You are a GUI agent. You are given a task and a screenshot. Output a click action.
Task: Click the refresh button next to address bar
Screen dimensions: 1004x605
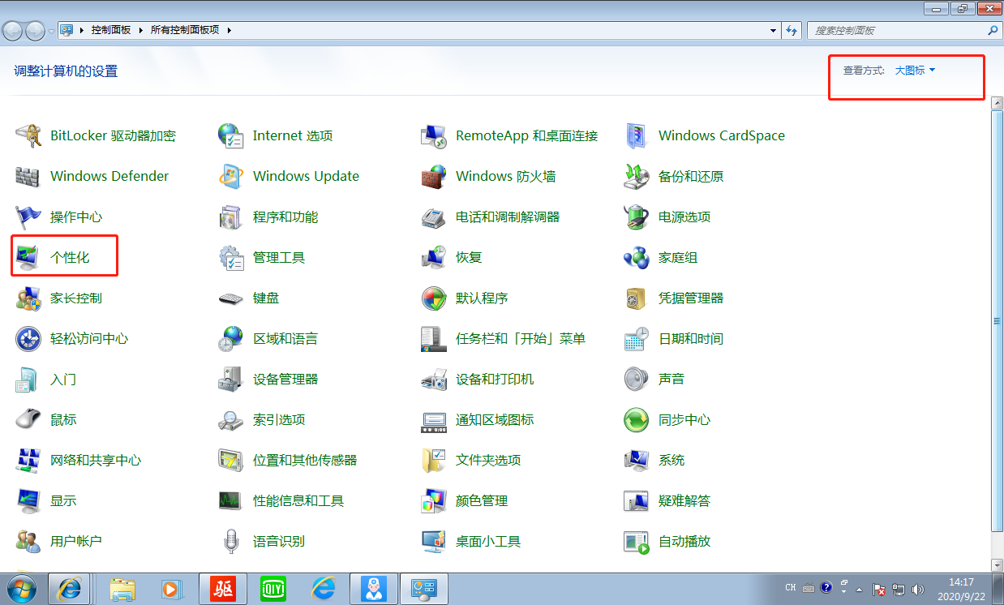(x=792, y=30)
